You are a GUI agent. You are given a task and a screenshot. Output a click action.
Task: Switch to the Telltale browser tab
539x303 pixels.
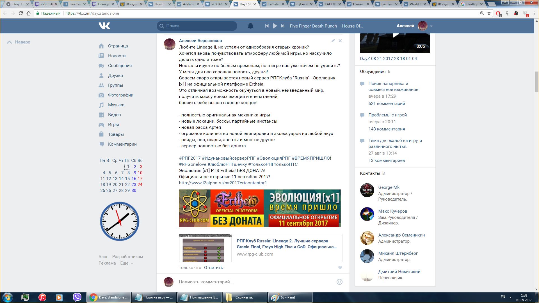273,4
